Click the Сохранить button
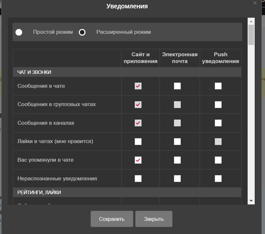The height and width of the screenshot is (234, 265). [112, 219]
